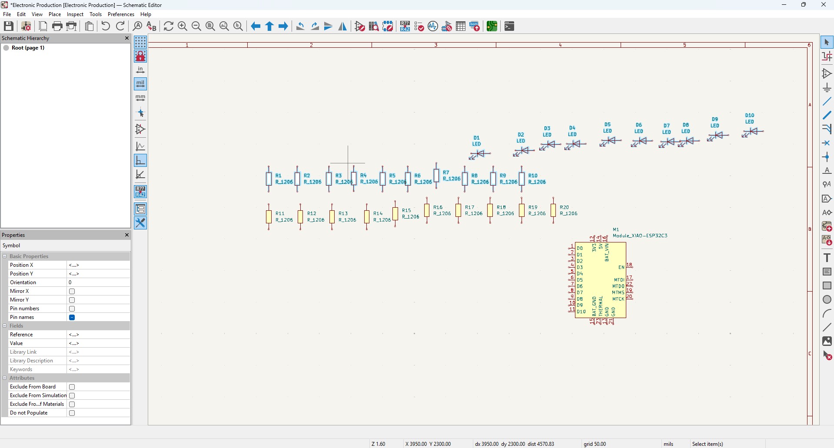
Task: Run the Electrical Rules Checker
Action: click(x=419, y=26)
